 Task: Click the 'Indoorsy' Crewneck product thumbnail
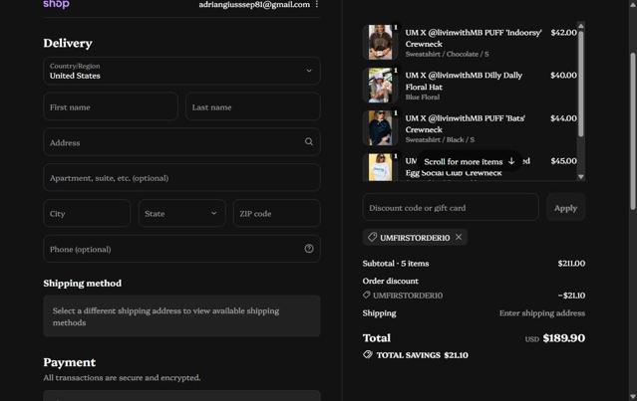click(x=380, y=42)
